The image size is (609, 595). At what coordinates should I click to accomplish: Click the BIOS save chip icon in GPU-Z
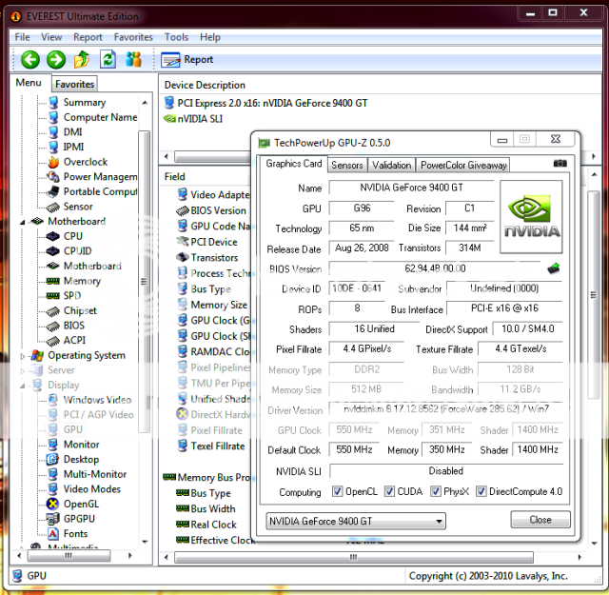coord(554,268)
